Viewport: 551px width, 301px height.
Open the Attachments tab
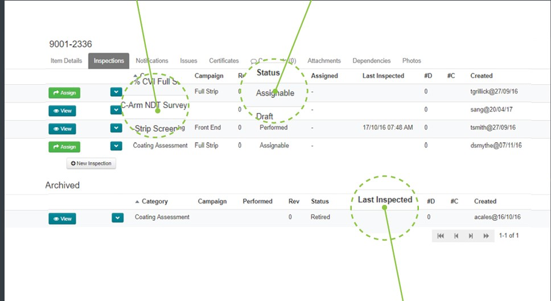(x=324, y=61)
